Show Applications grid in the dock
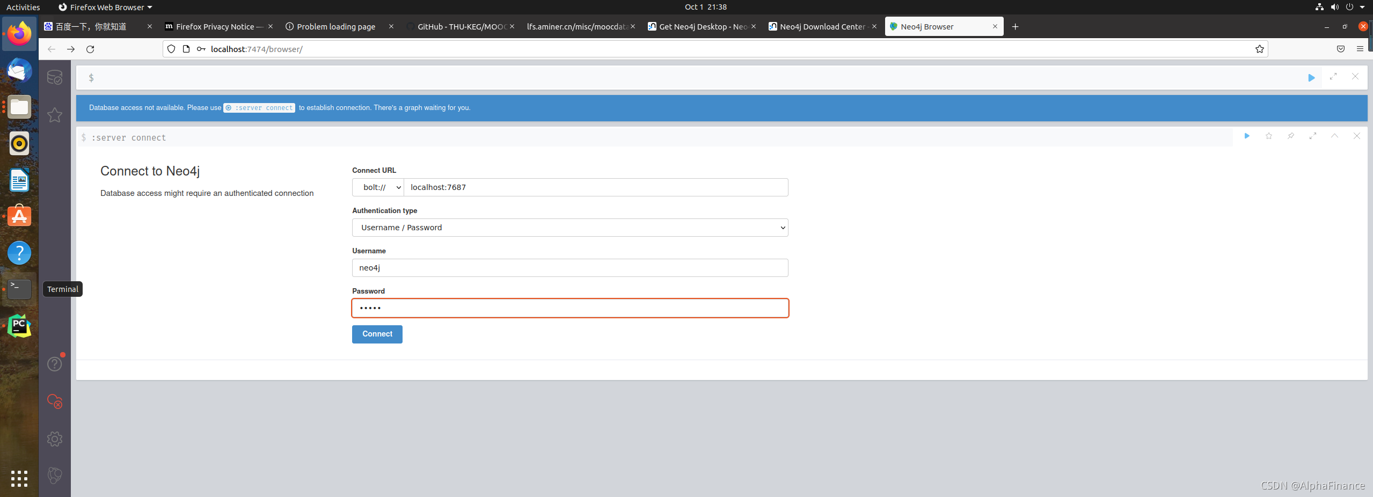Screen dimensions: 1373x497 (19, 478)
